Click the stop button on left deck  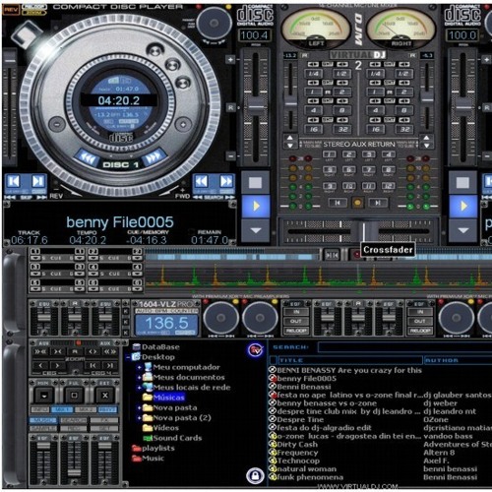click(256, 182)
